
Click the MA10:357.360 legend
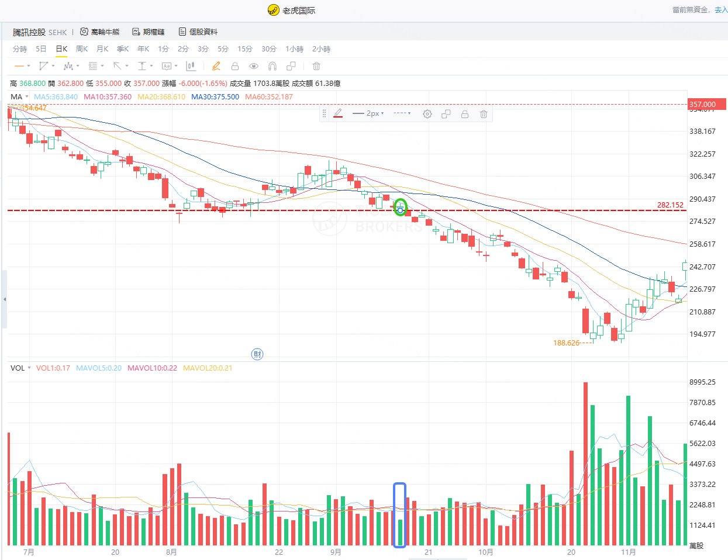coord(108,97)
